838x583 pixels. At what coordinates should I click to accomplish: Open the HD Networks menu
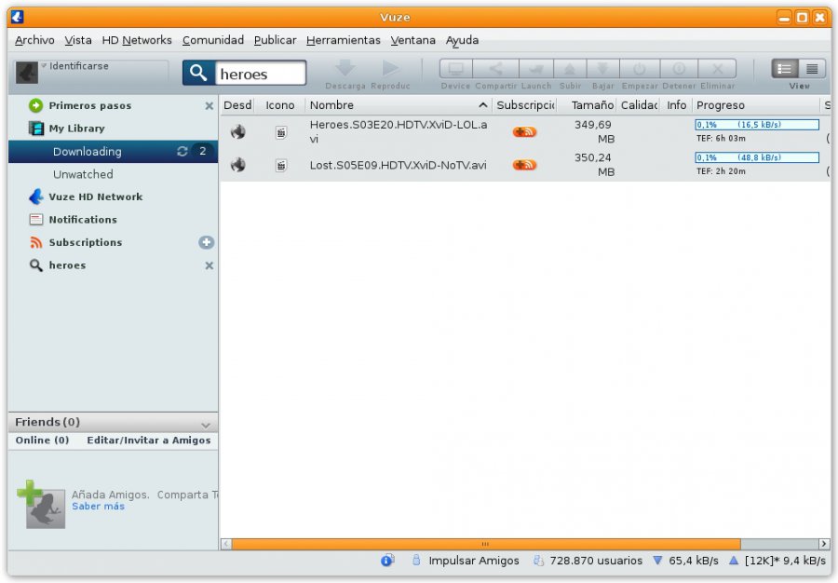[137, 40]
